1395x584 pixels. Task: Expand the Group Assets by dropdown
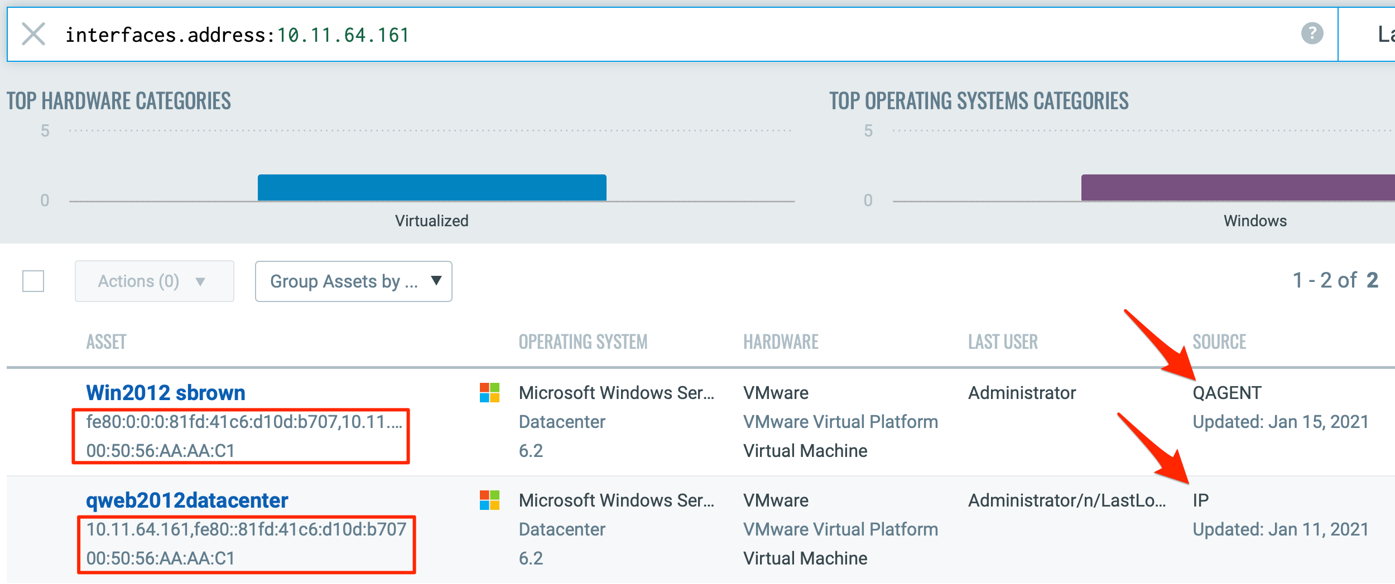tap(354, 281)
